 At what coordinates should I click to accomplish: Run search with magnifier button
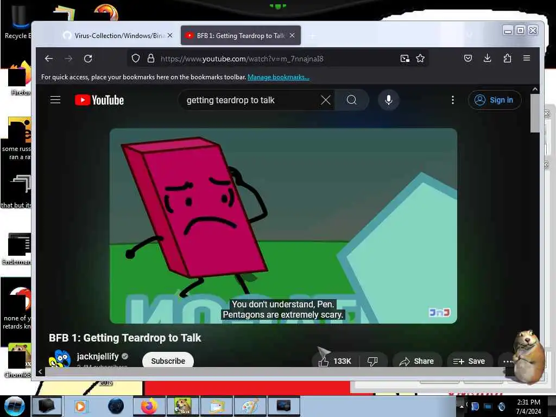(352, 100)
